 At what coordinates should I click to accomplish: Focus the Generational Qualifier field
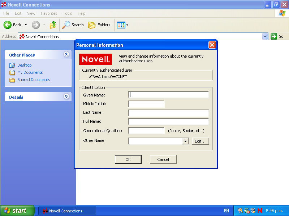[146, 131]
